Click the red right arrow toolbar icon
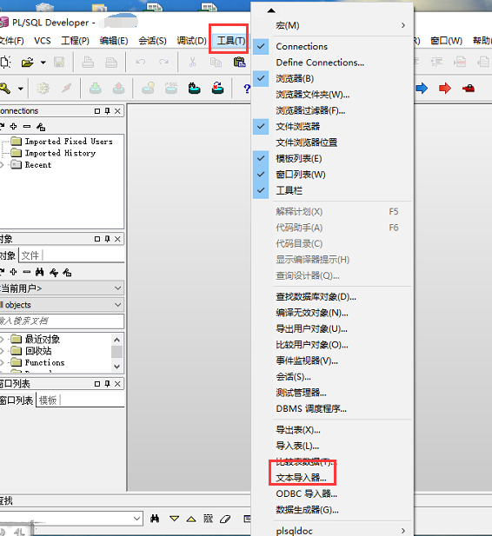Image resolution: width=492 pixels, height=536 pixels. point(445,89)
